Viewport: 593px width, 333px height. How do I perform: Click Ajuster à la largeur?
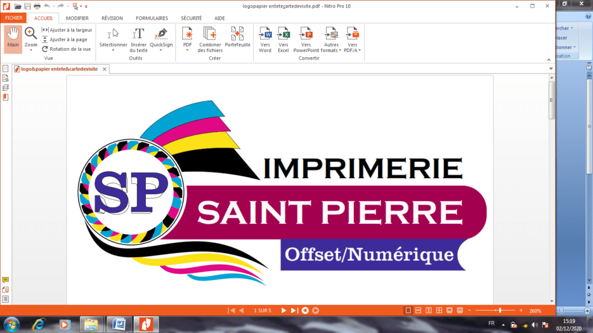tap(67, 29)
